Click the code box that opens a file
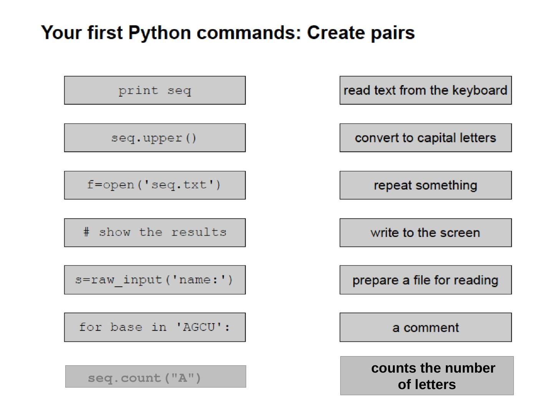The width and height of the screenshot is (553, 414). click(155, 185)
